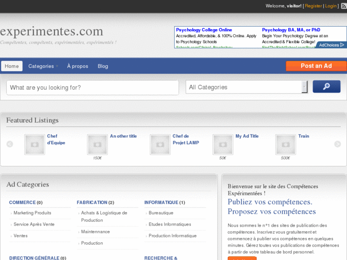
Task: Open Production Informatique subcategory
Action: click(x=172, y=236)
